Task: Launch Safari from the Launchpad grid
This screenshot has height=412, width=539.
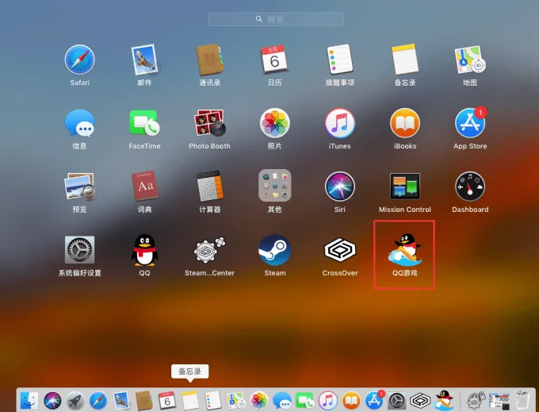Action: 79,60
